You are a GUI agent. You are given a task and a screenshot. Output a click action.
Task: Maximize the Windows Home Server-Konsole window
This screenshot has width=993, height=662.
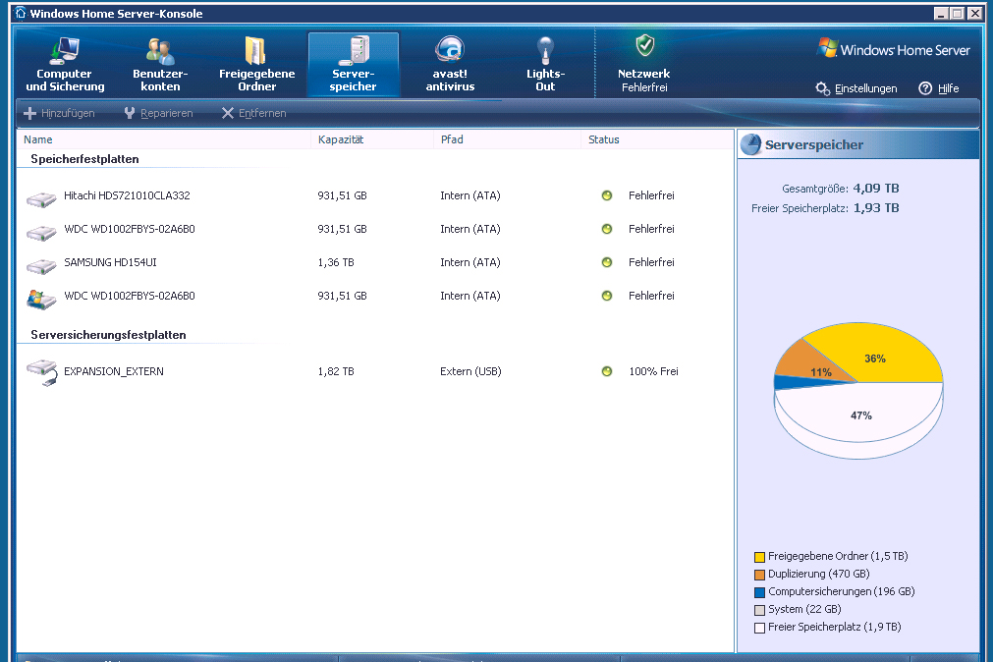[958, 14]
